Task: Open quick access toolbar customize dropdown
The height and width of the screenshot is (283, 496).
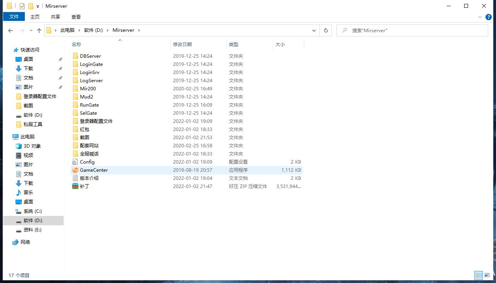Action: [x=38, y=7]
